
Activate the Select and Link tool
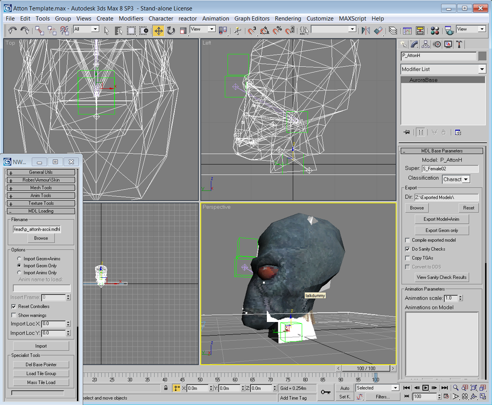click(39, 30)
